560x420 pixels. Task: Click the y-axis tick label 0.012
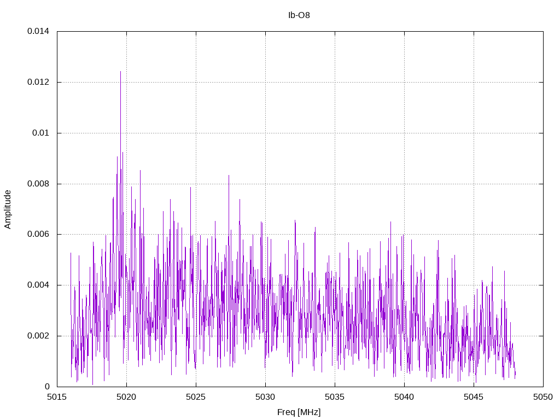38,82
